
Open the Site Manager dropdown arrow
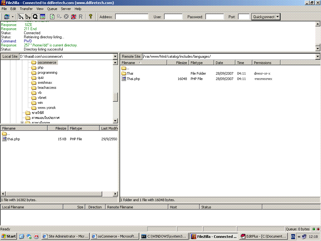(13, 17)
